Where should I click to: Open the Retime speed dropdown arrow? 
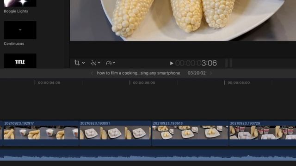[x=114, y=63]
